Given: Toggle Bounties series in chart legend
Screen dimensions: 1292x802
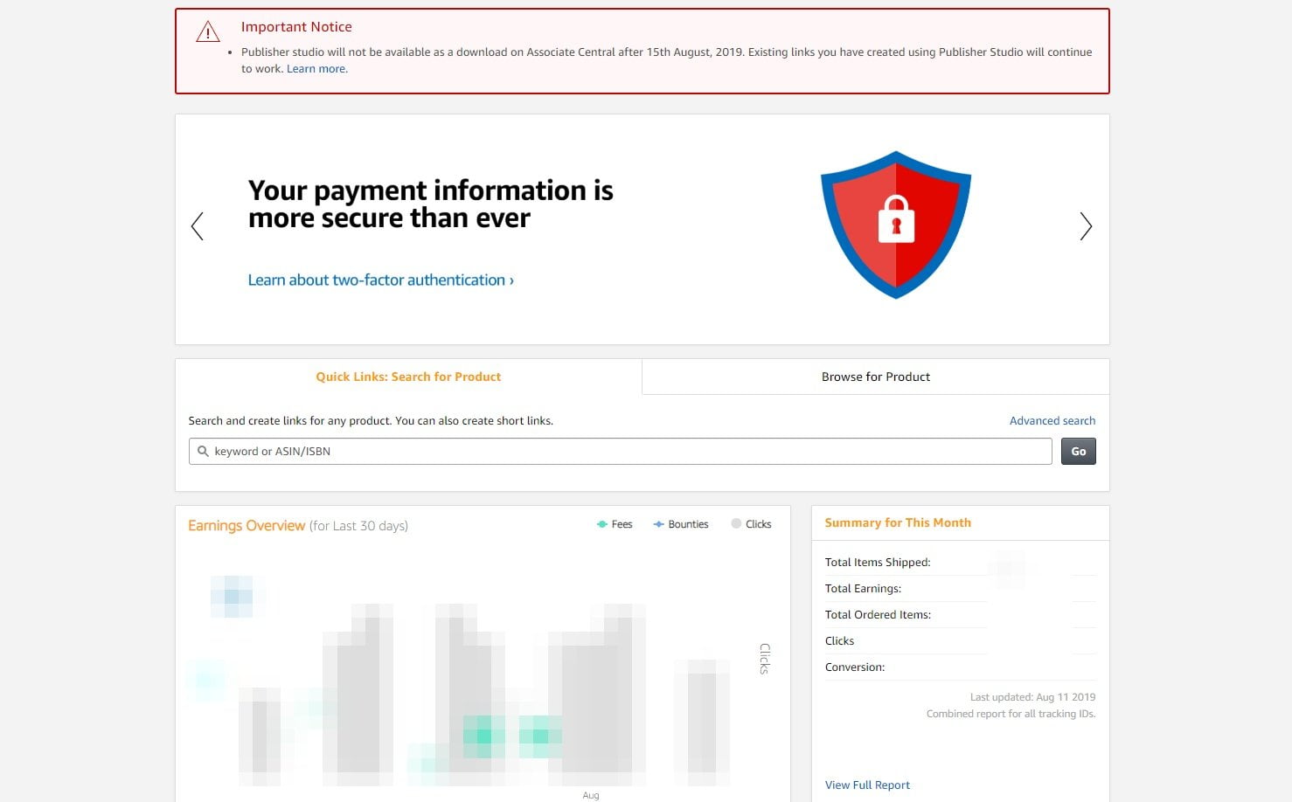Looking at the screenshot, I should tap(681, 524).
